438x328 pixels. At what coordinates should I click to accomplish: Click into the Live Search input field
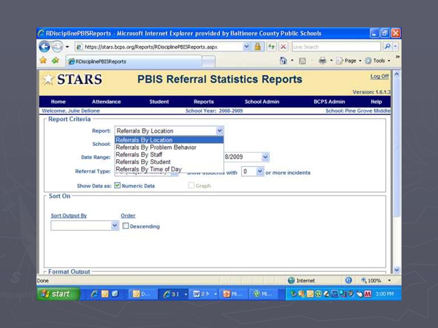(336, 46)
